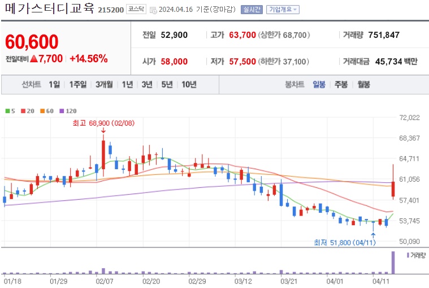
Task: Click the x-axis date 02/07
Action: (104, 281)
